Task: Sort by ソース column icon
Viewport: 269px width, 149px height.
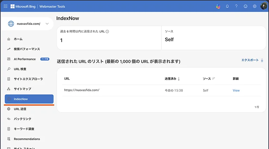Action: click(x=213, y=78)
